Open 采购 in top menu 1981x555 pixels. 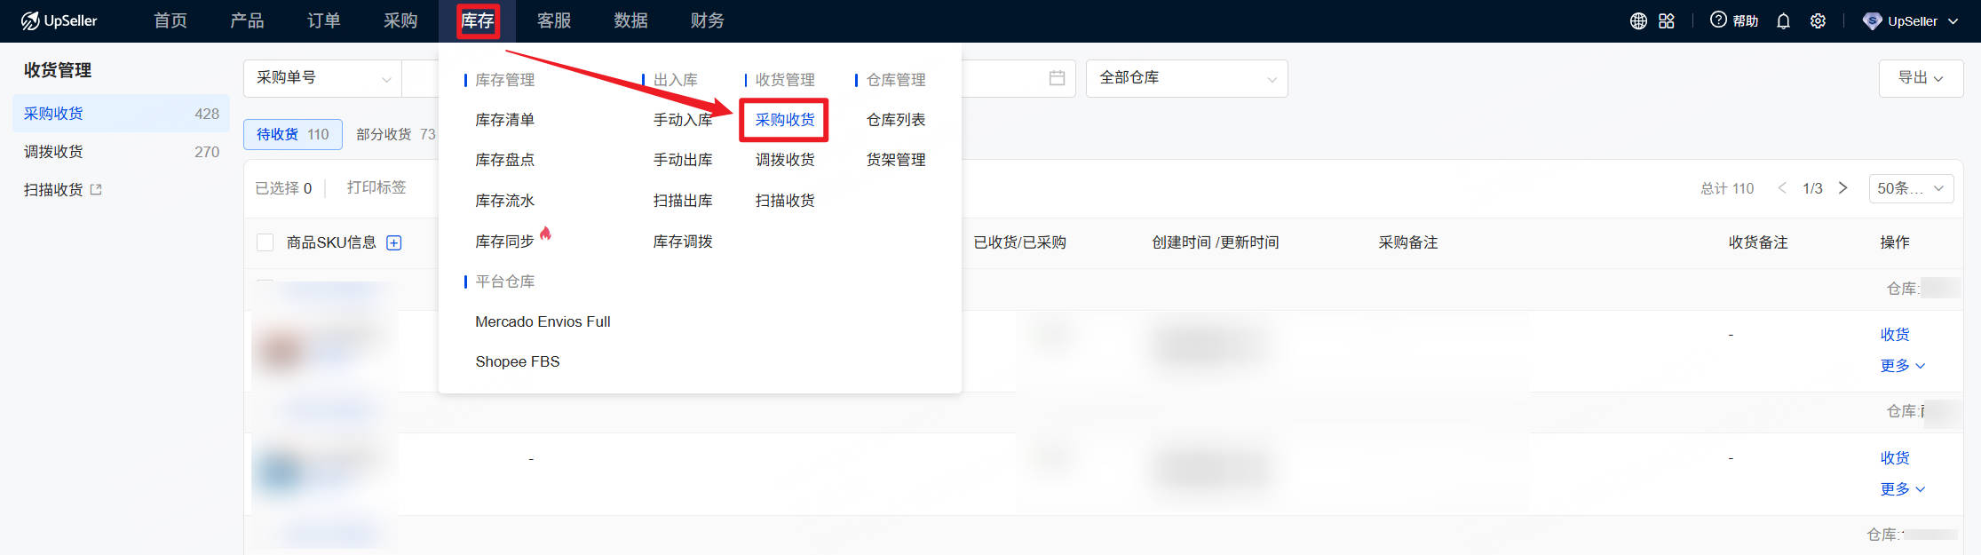(x=400, y=20)
